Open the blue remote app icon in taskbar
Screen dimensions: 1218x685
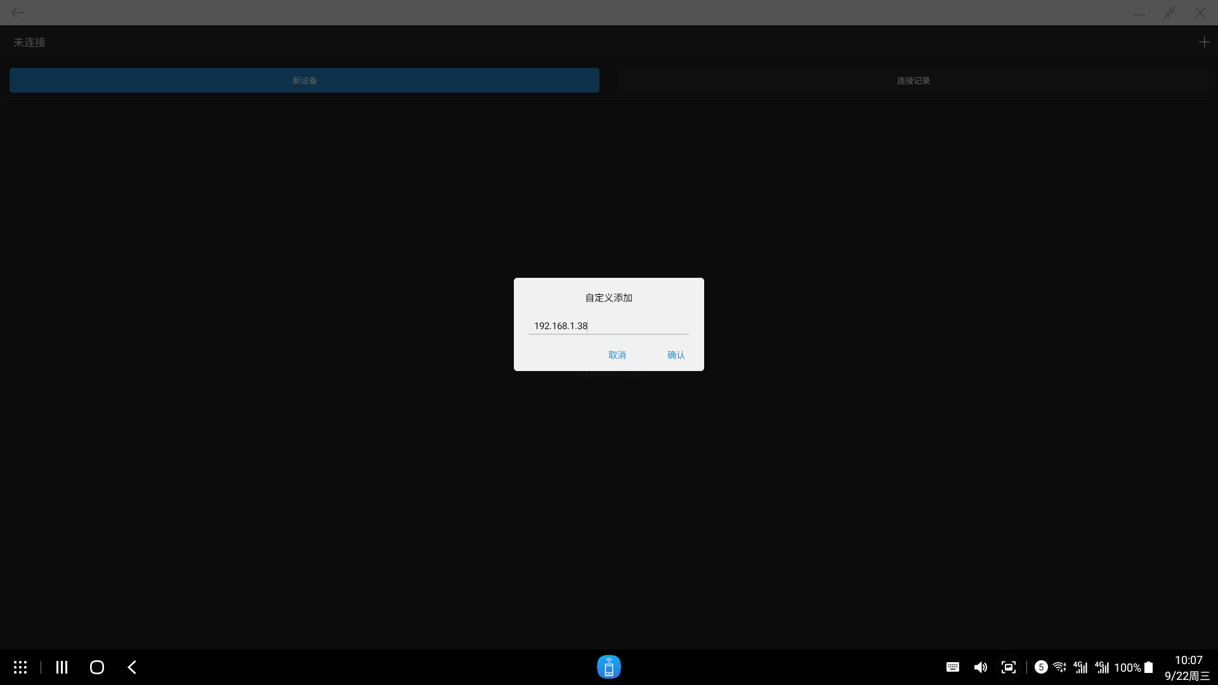coord(609,667)
